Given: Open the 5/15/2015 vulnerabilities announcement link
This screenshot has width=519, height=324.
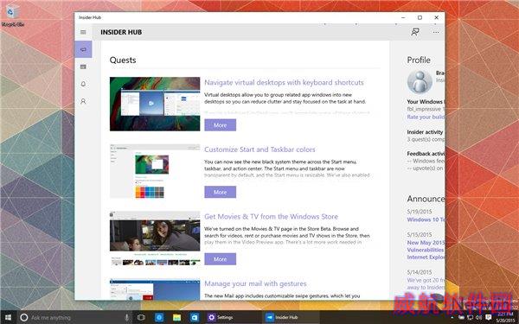Looking at the screenshot, I should [426, 250].
